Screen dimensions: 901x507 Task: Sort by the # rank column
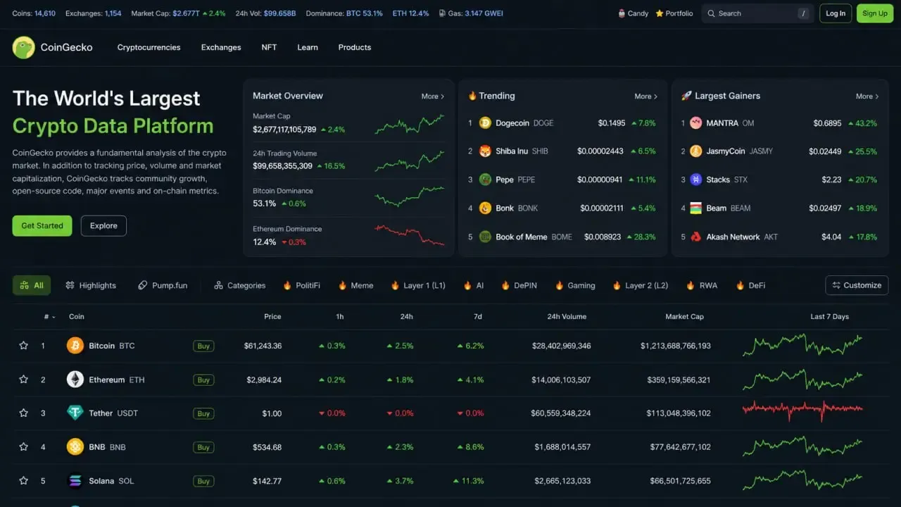click(x=49, y=317)
